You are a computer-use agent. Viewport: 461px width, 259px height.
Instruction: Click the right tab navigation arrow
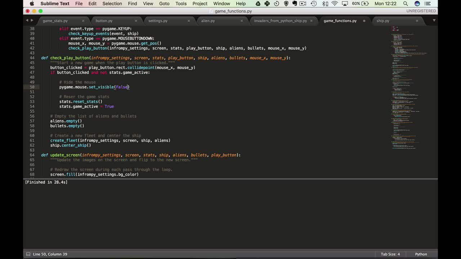(x=32, y=21)
